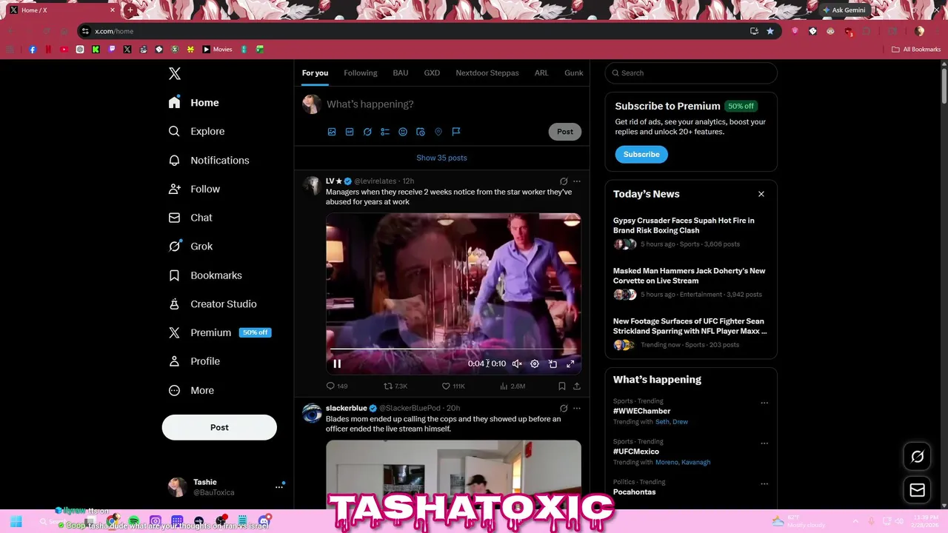Click the large sidebar Post button
The height and width of the screenshot is (533, 948).
click(x=219, y=427)
